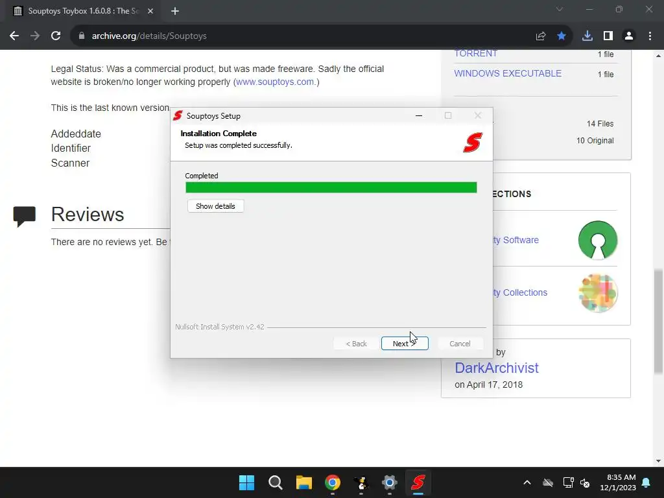Screen dimensions: 664x498
Task: Click the Show details button
Action: pos(215,206)
